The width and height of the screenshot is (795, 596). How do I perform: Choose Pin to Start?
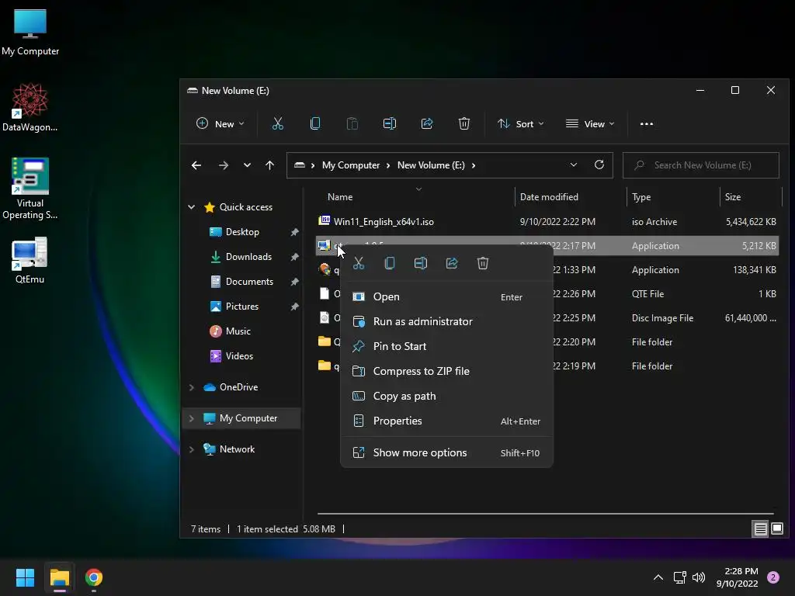click(446, 346)
